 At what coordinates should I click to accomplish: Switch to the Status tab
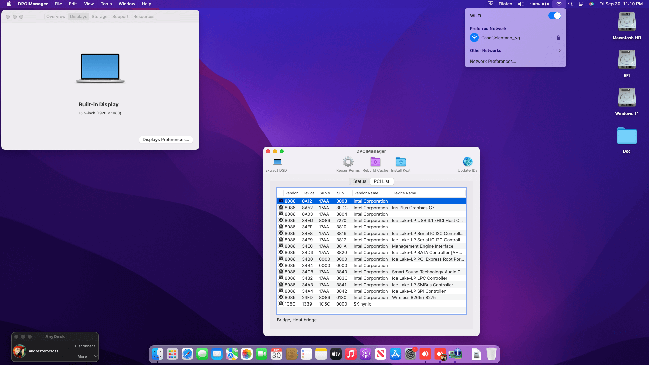pyautogui.click(x=360, y=181)
